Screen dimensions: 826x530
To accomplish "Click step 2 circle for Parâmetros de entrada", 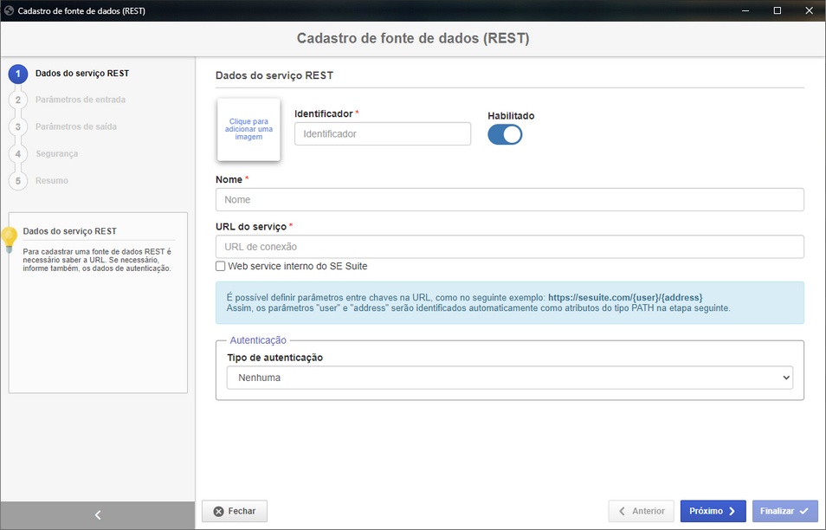I will click(17, 100).
